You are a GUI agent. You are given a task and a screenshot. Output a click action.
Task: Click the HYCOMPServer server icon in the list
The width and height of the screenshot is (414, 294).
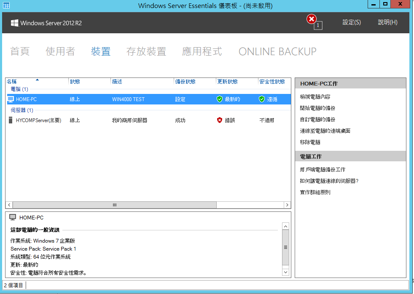tap(11, 120)
